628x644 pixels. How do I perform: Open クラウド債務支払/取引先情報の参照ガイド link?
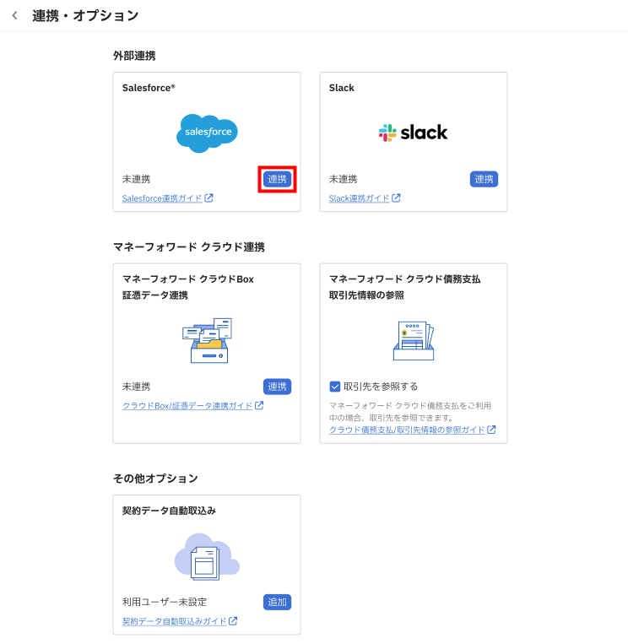pos(407,430)
